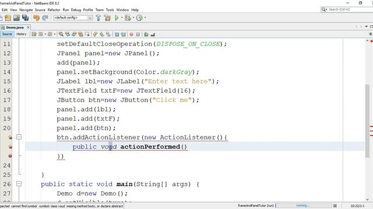Collapse the main method code fold
The image size is (373, 209).
point(19,183)
